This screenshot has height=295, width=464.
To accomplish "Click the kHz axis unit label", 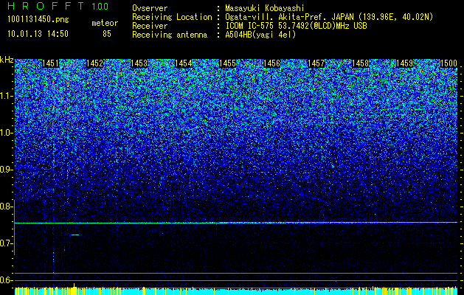I will point(7,60).
